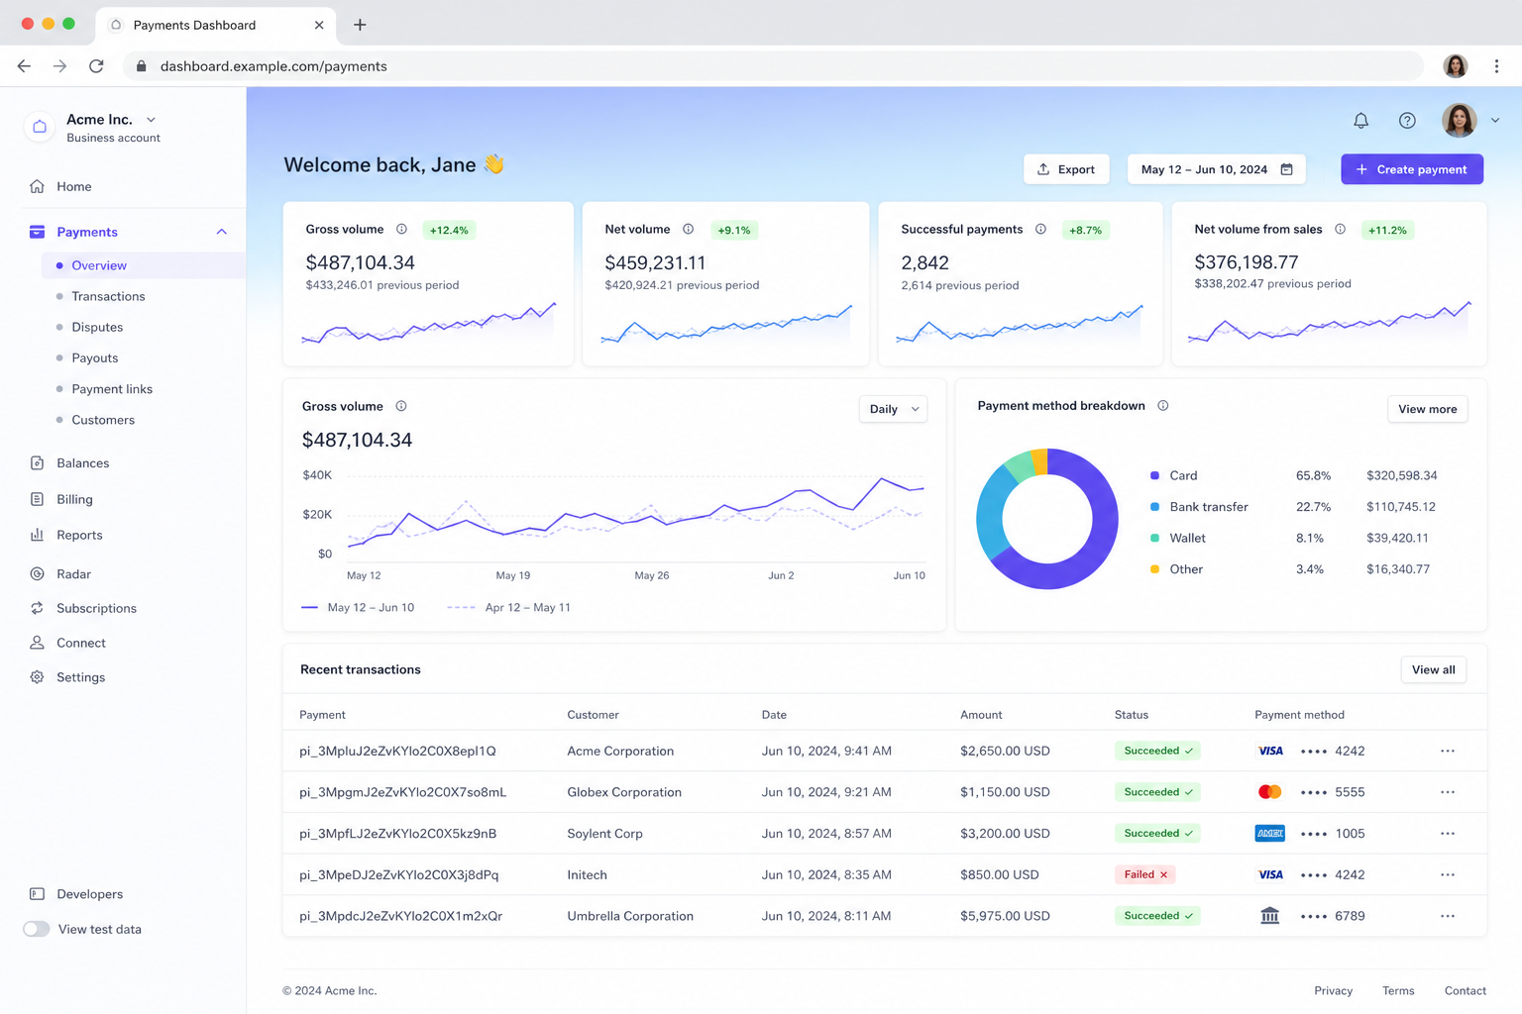
Task: Click the purple Card legend swatch
Action: tap(1154, 475)
